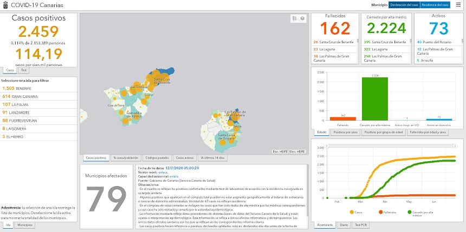Open the hamburger menu in header
Image resolution: width=466 pixels, height=232 pixels.
click(x=458, y=5)
